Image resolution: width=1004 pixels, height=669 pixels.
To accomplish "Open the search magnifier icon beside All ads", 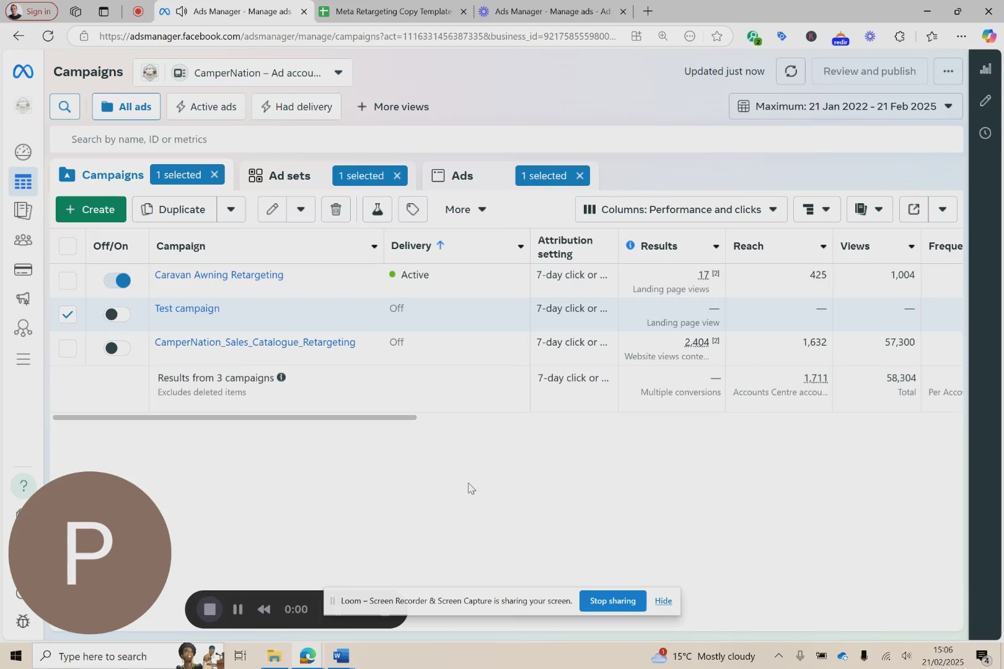I will (x=64, y=107).
